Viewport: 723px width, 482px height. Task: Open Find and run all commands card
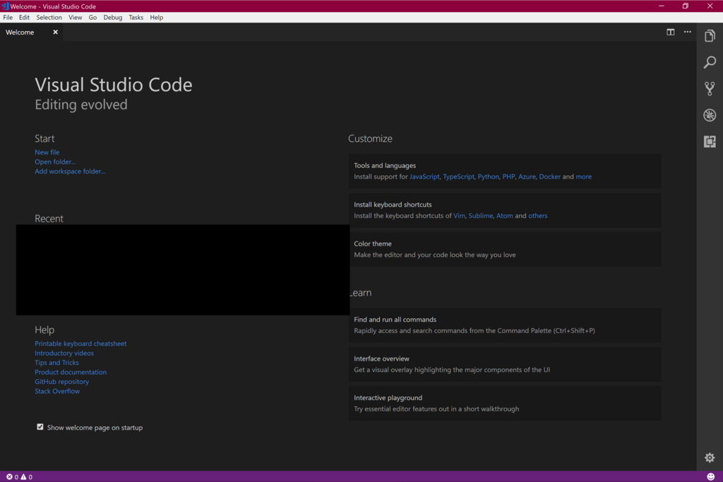(505, 325)
